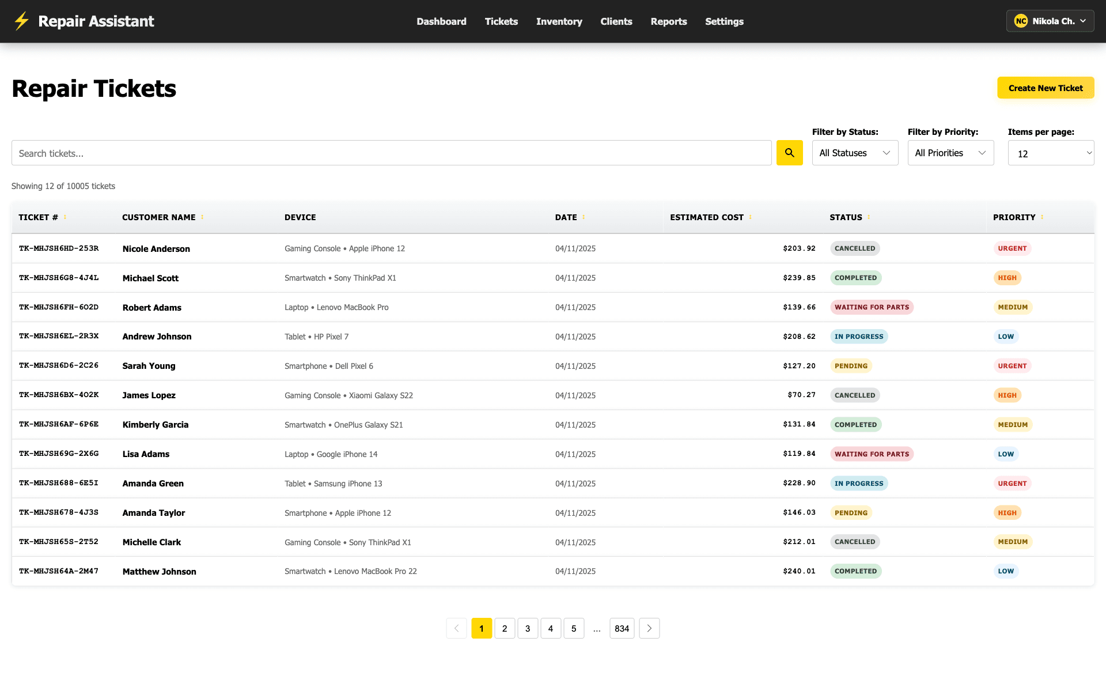Sort the table by Customer Name
The height and width of the screenshot is (687, 1106).
click(x=202, y=217)
